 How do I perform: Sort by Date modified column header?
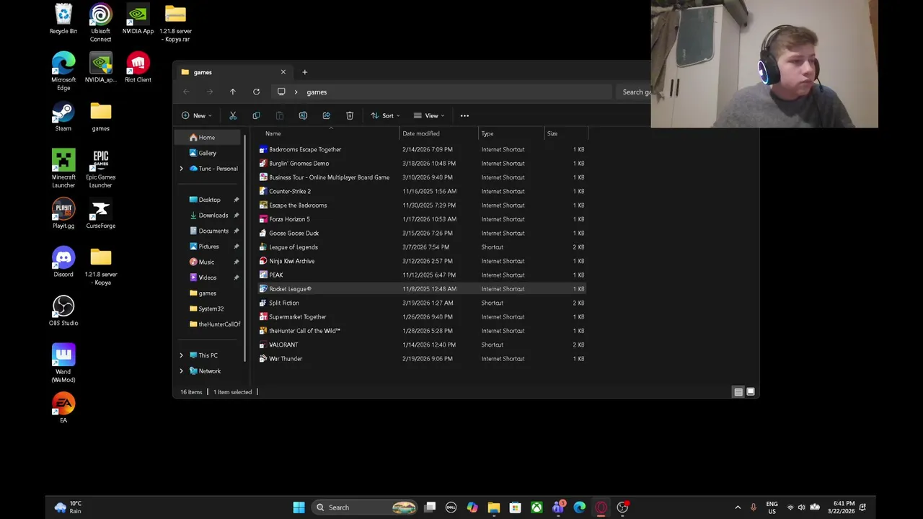(x=439, y=133)
